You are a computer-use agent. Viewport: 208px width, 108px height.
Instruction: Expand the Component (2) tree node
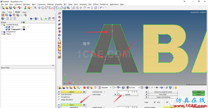[2, 32]
